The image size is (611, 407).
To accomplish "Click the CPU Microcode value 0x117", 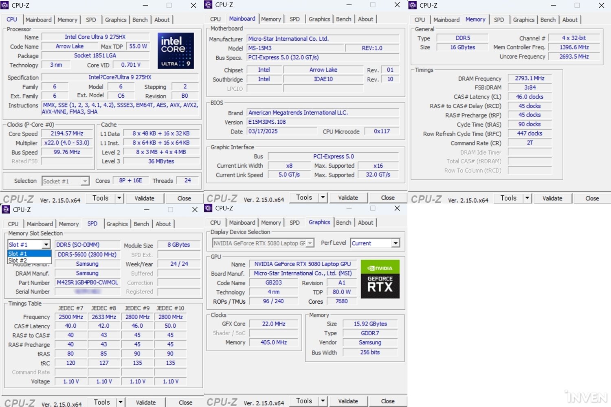I will (382, 131).
